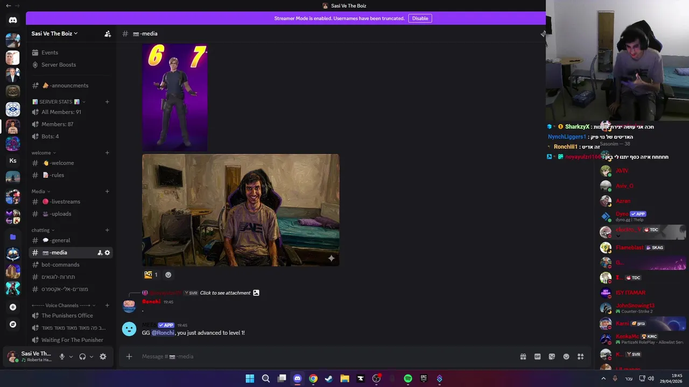Screen dimensions: 689x387
Task: Open User Settings gear icon
Action: (x=103, y=356)
